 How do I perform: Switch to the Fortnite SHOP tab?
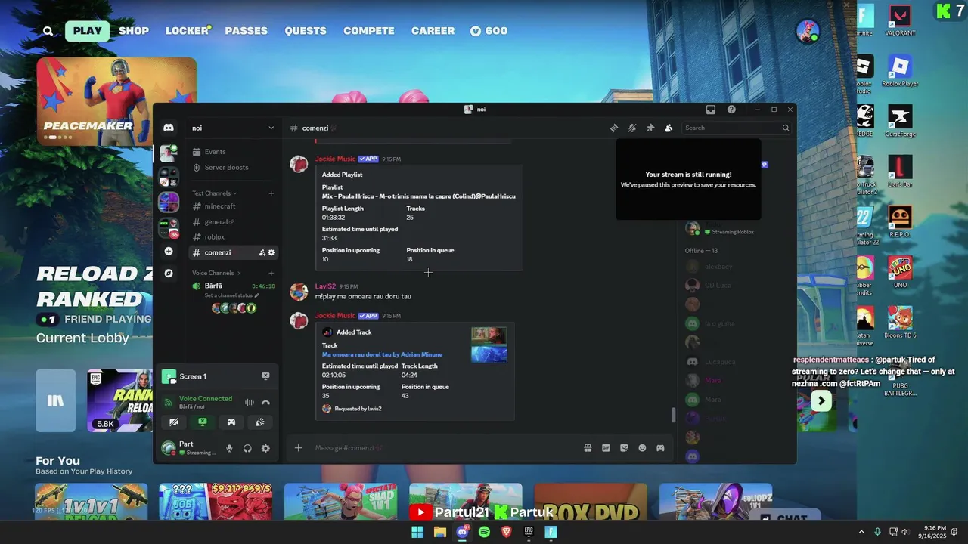pyautogui.click(x=134, y=31)
